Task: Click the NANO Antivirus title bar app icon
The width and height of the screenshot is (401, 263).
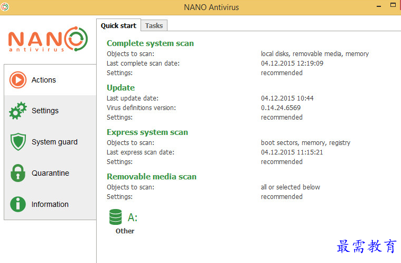Action: coord(5,7)
